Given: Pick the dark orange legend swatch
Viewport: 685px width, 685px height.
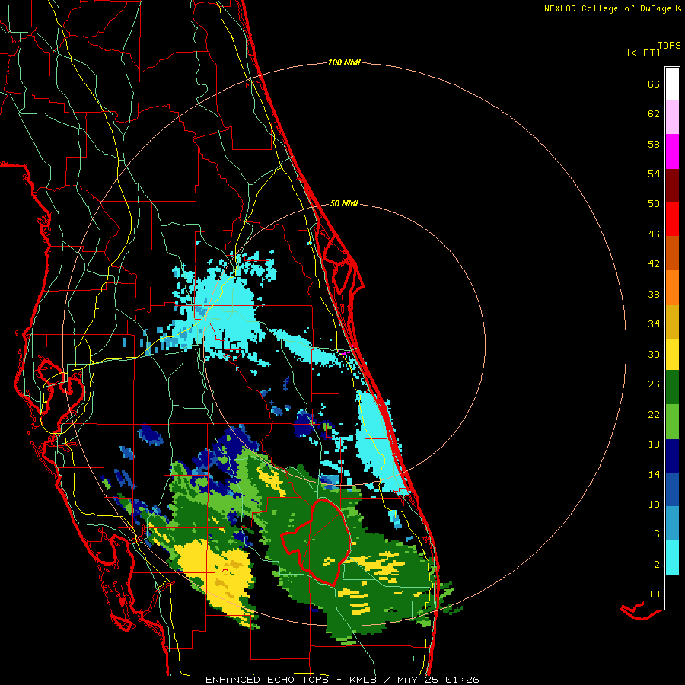Looking at the screenshot, I should [672, 253].
